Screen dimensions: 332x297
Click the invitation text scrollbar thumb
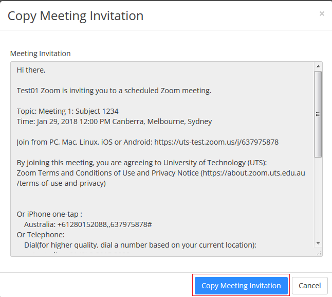(318, 114)
